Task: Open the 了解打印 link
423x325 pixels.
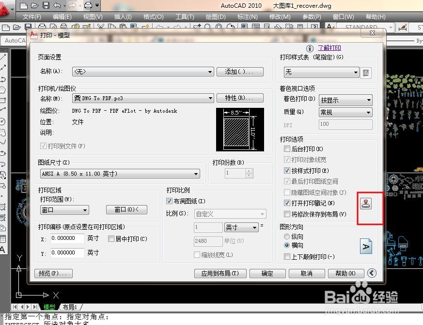Action: (x=329, y=48)
